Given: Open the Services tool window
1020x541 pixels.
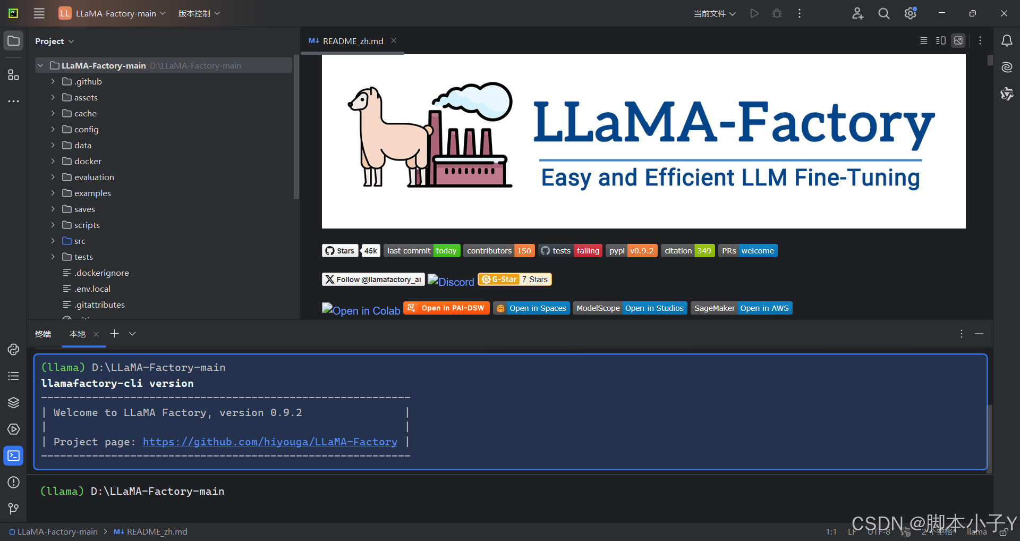Looking at the screenshot, I should click(x=14, y=429).
